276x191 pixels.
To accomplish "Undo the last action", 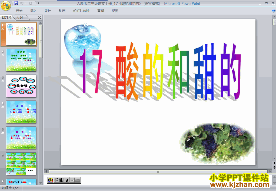I will tap(22, 3).
